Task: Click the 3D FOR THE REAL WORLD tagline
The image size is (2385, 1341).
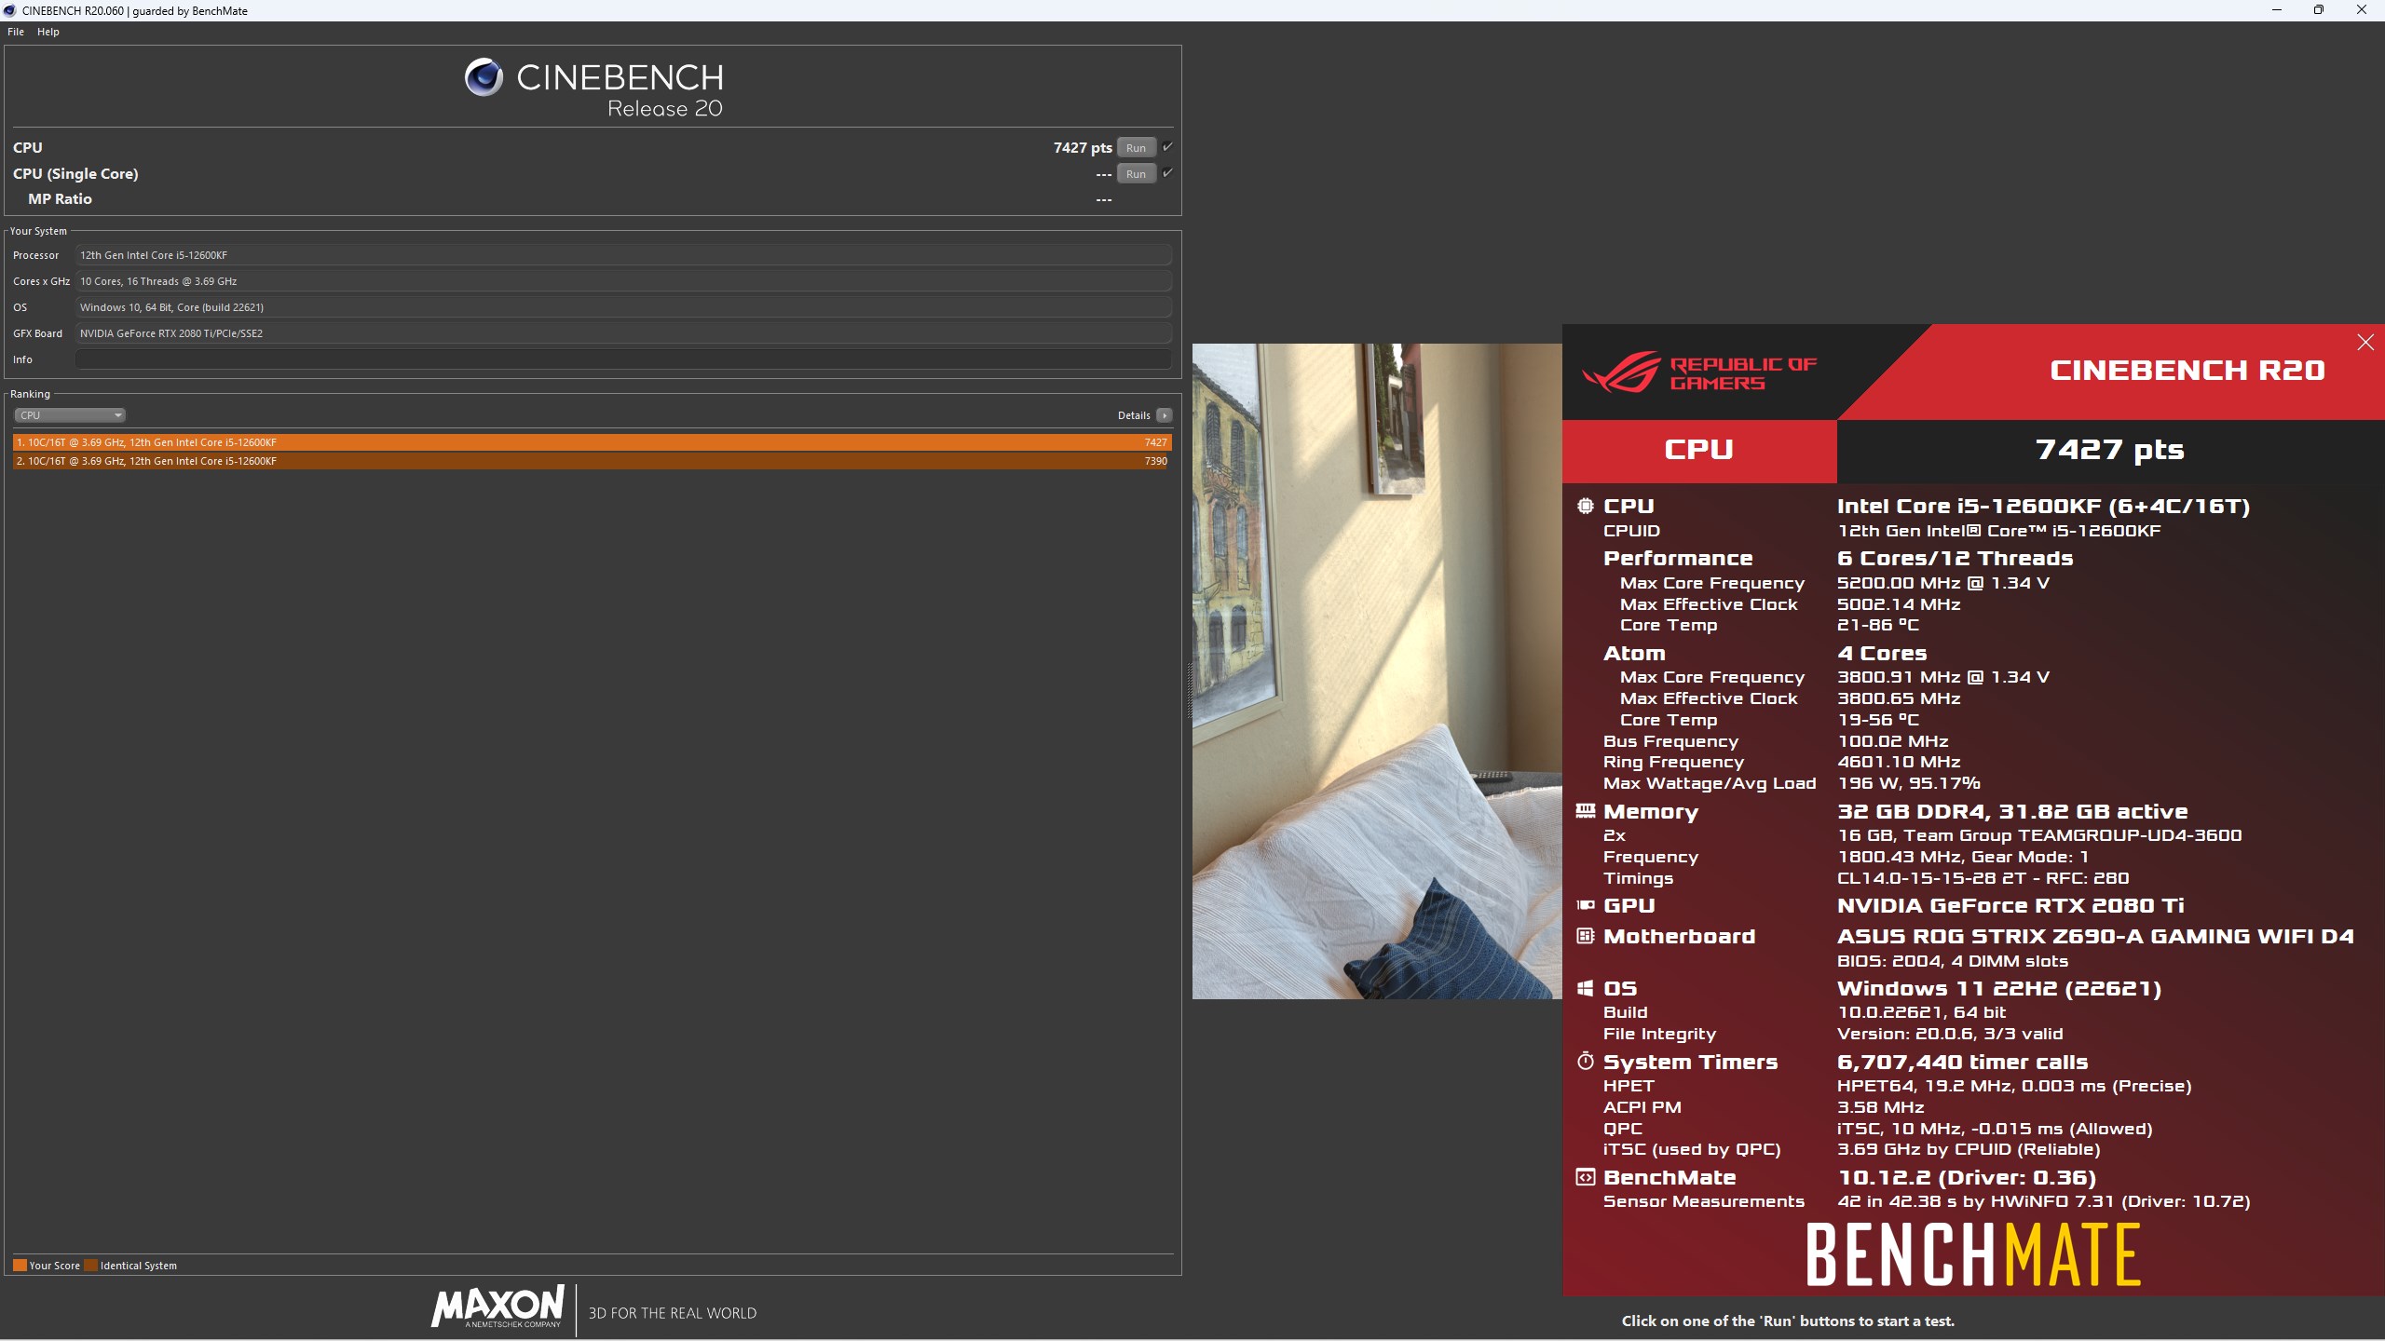Action: [673, 1313]
